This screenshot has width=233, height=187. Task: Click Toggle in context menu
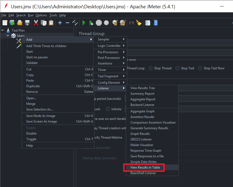(58, 139)
